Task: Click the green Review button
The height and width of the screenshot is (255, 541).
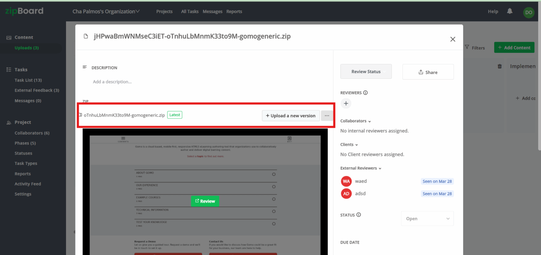Action: click(205, 201)
